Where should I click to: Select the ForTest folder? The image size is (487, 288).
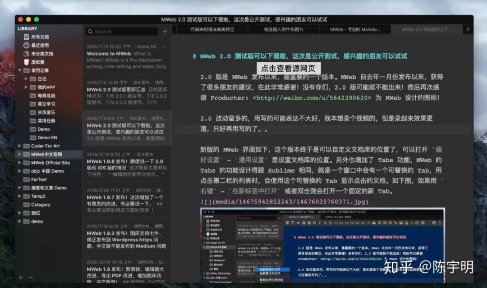[x=39, y=179]
